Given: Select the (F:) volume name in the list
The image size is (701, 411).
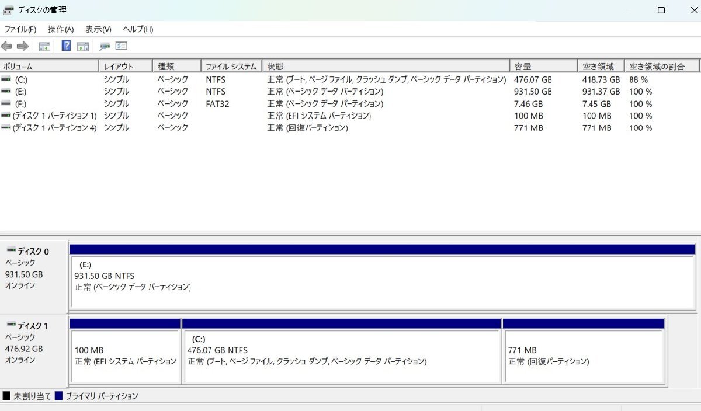Looking at the screenshot, I should pyautogui.click(x=20, y=103).
